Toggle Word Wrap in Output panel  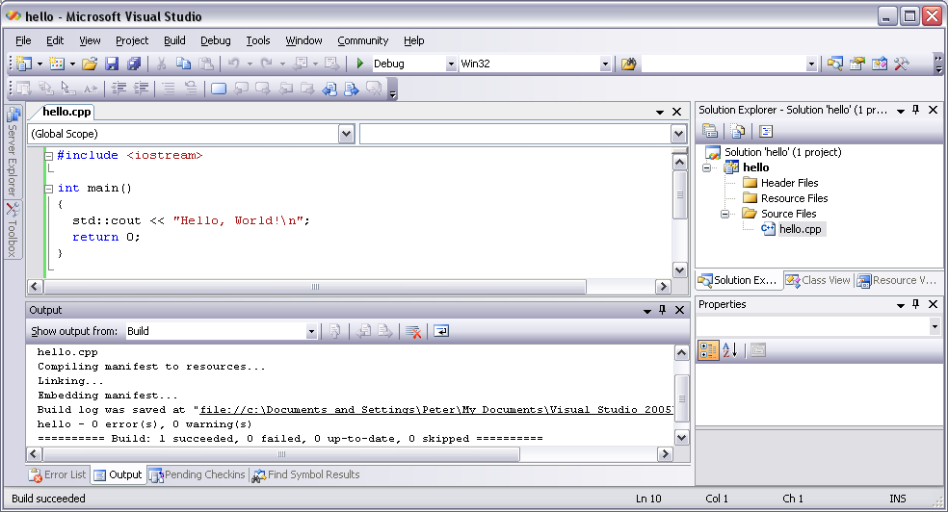440,331
